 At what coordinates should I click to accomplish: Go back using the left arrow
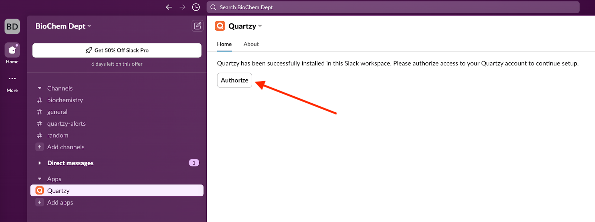pyautogui.click(x=169, y=7)
